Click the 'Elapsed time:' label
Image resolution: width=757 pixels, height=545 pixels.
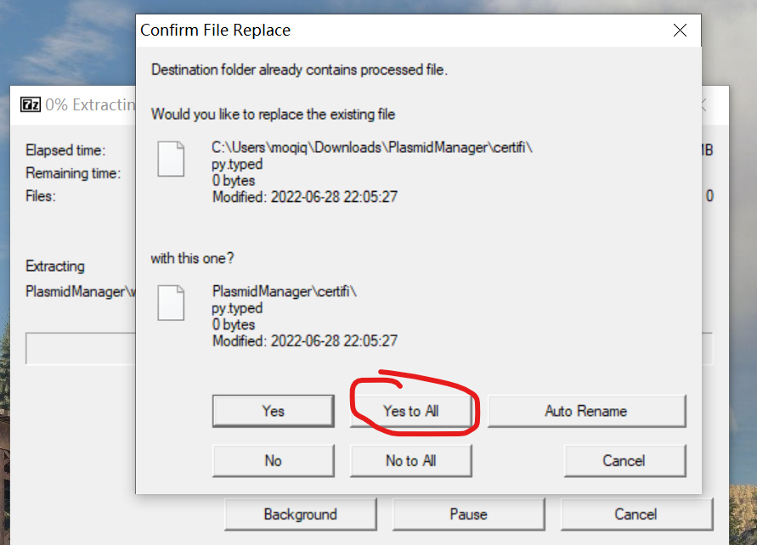point(65,150)
